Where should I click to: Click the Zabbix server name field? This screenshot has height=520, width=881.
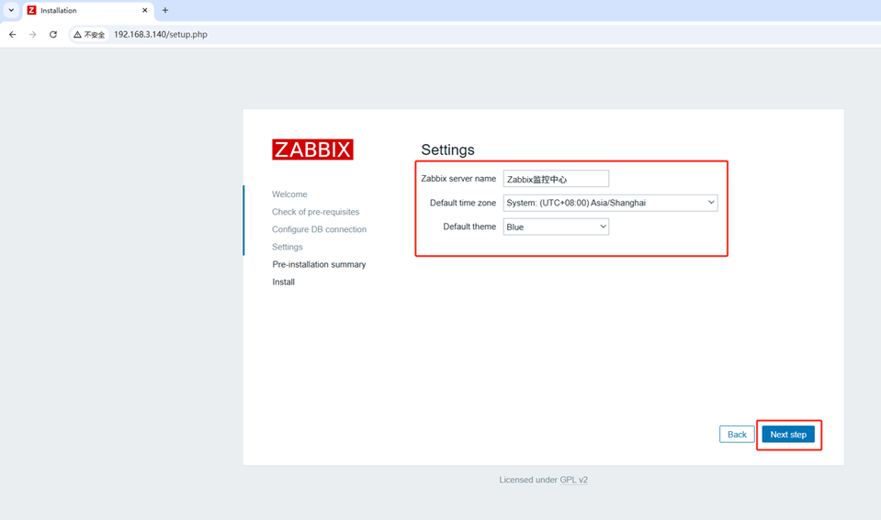(x=556, y=179)
